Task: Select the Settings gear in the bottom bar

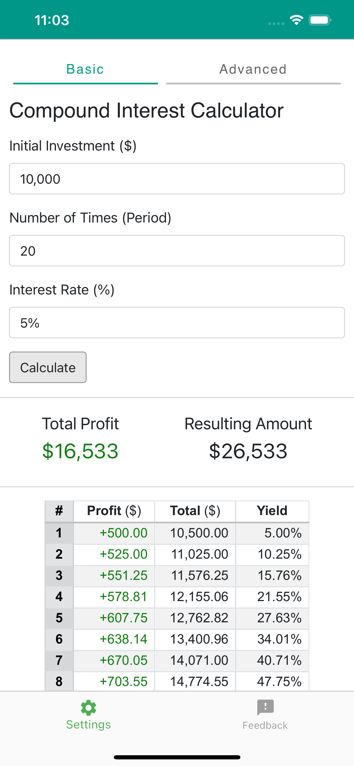Action: [x=88, y=708]
